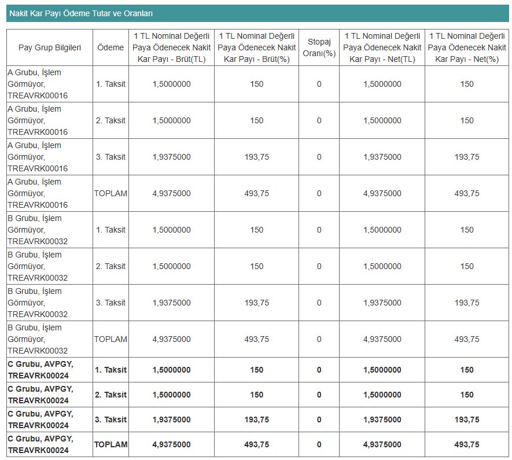Select C Grubu AVPGY cell in 1. Taksit row
The width and height of the screenshot is (512, 460).
pyautogui.click(x=50, y=370)
